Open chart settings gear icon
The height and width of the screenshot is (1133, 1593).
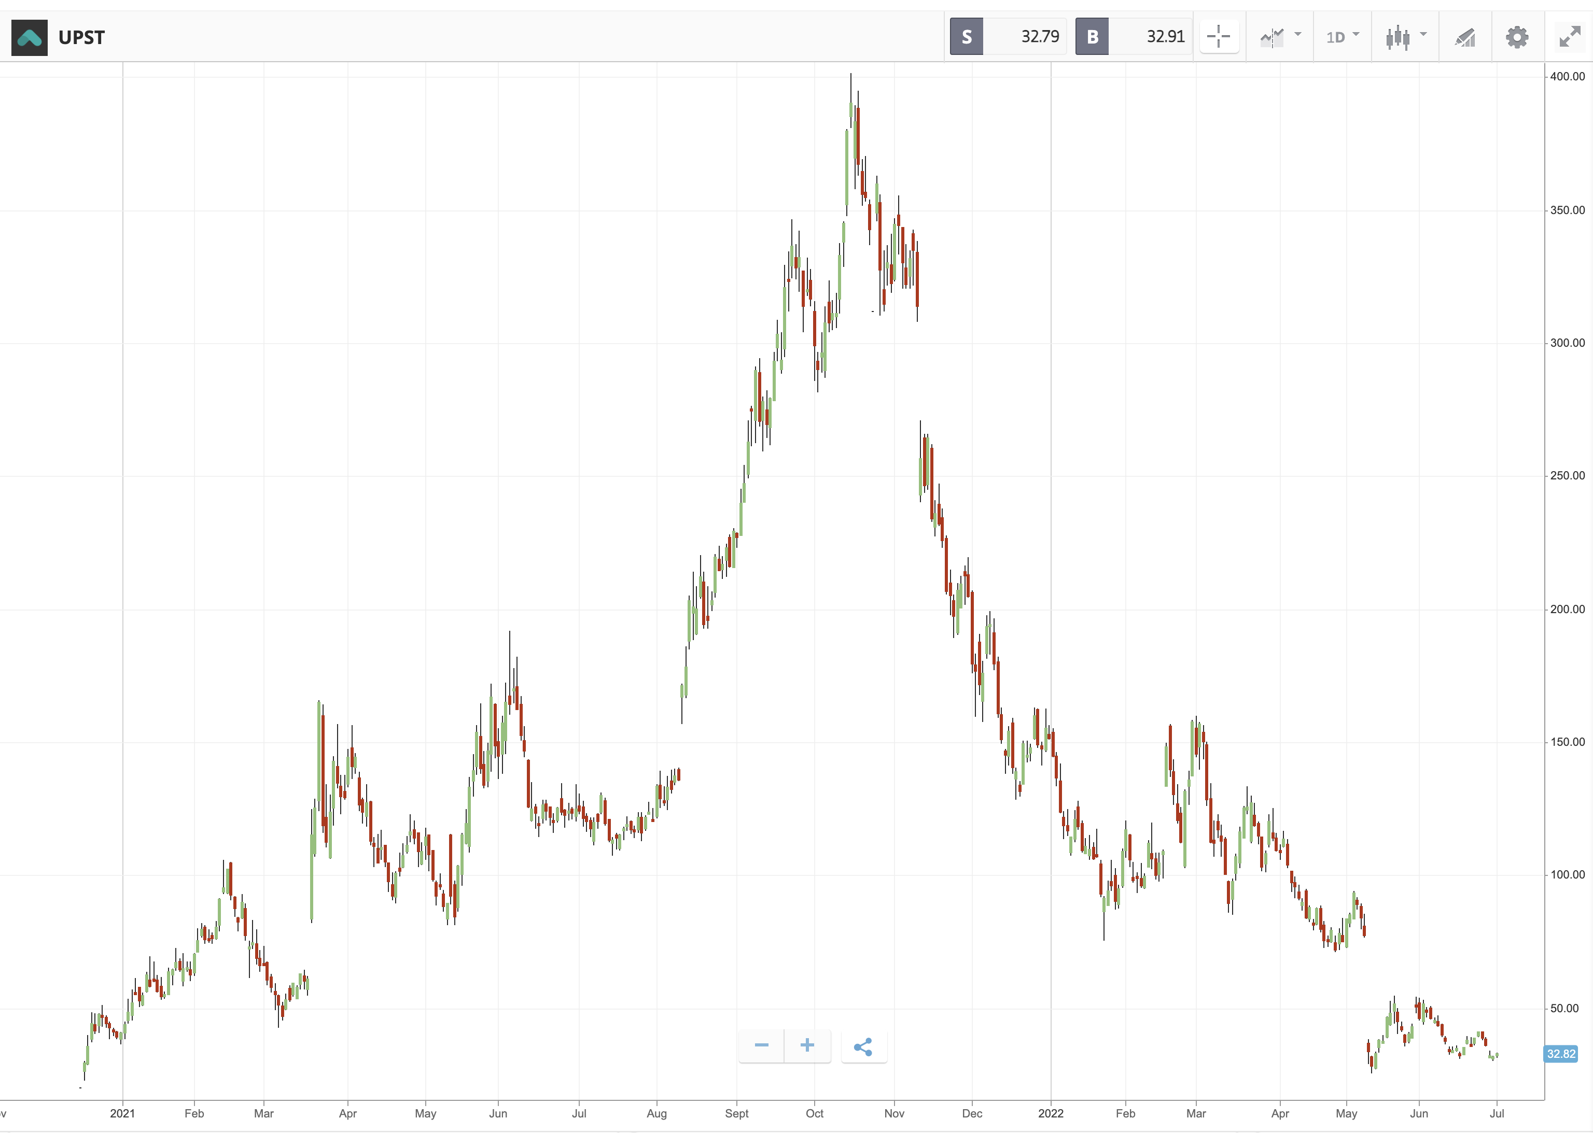click(x=1517, y=37)
